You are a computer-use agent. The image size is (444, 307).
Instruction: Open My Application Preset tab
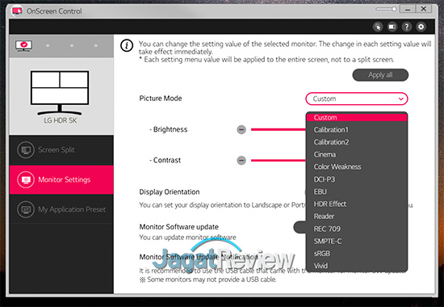61,209
